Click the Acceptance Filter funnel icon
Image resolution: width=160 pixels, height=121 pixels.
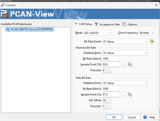point(96,24)
